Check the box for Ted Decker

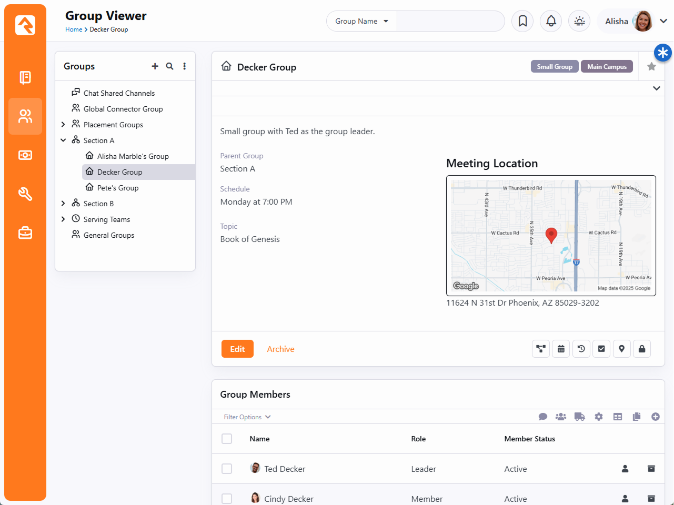(227, 469)
